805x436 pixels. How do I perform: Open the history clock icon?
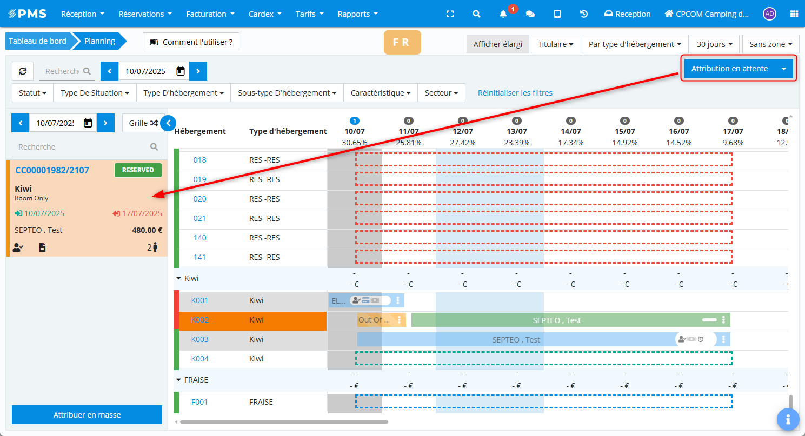pyautogui.click(x=584, y=14)
